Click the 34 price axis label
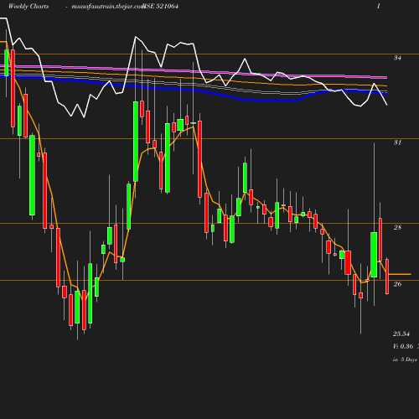 pyautogui.click(x=397, y=58)
